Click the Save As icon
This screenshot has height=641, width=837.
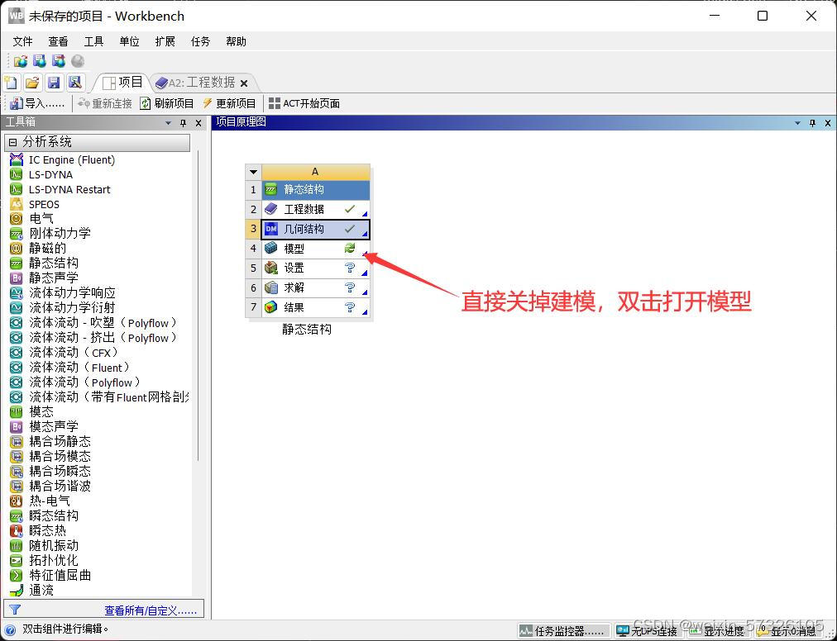tap(75, 82)
